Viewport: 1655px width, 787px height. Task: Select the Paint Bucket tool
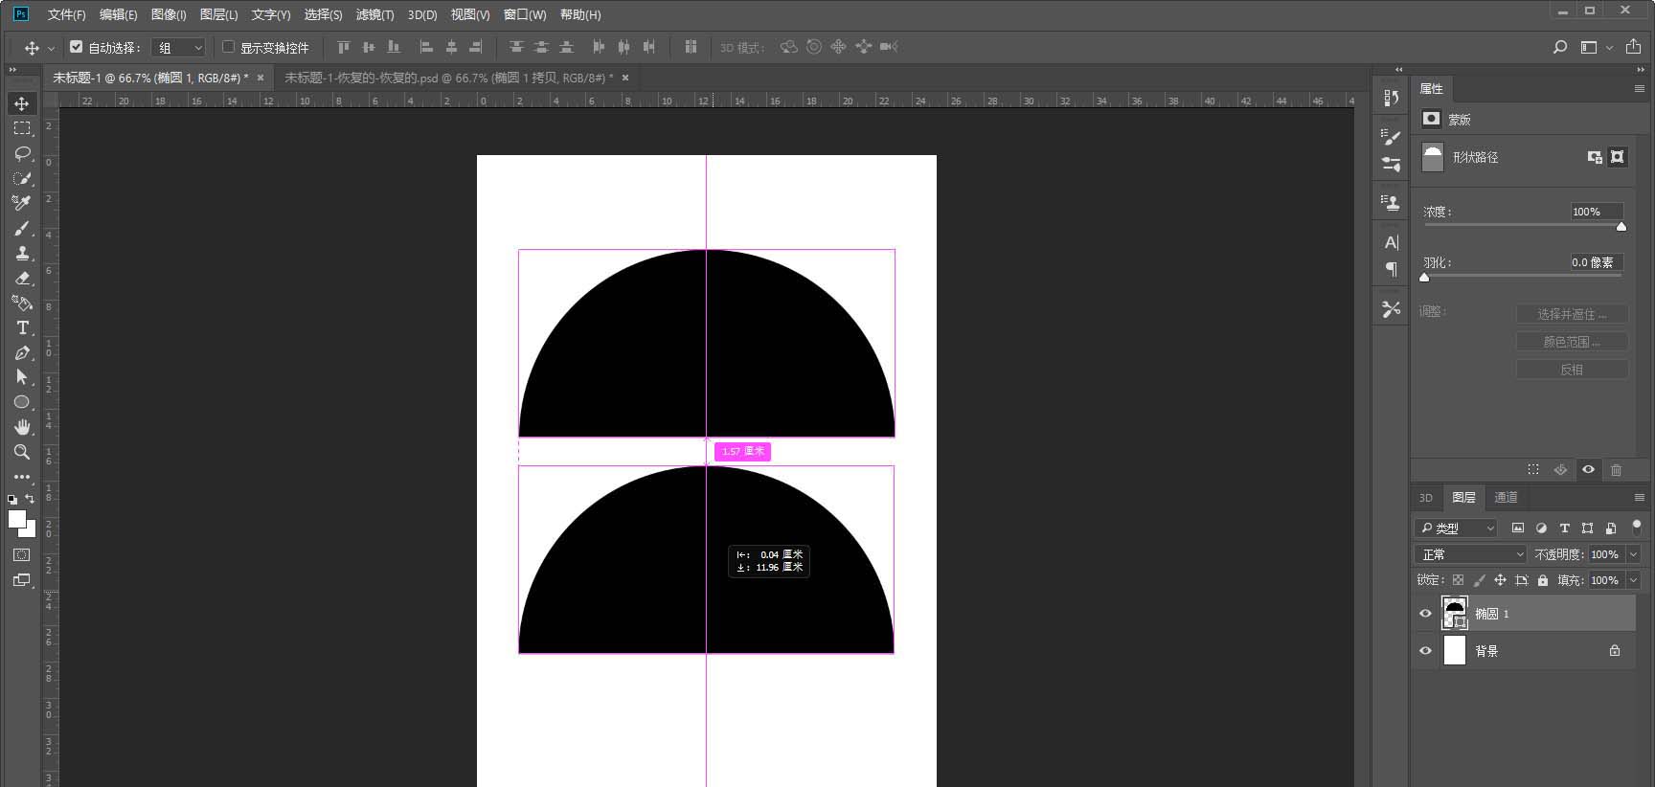tap(21, 303)
